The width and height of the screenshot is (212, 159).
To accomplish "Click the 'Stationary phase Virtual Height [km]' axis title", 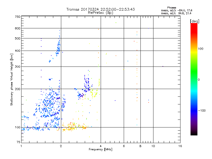I will (x=12, y=80).
